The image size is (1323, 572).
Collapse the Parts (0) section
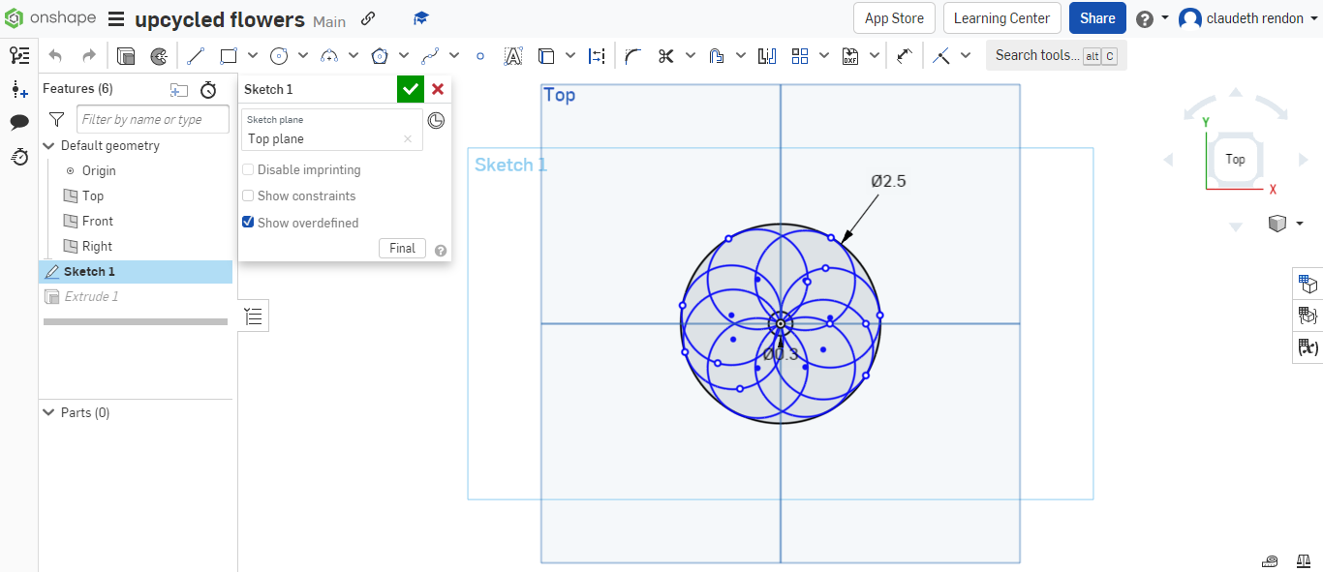coord(49,412)
